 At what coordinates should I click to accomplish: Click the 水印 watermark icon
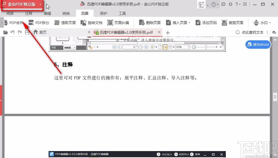tap(256, 23)
